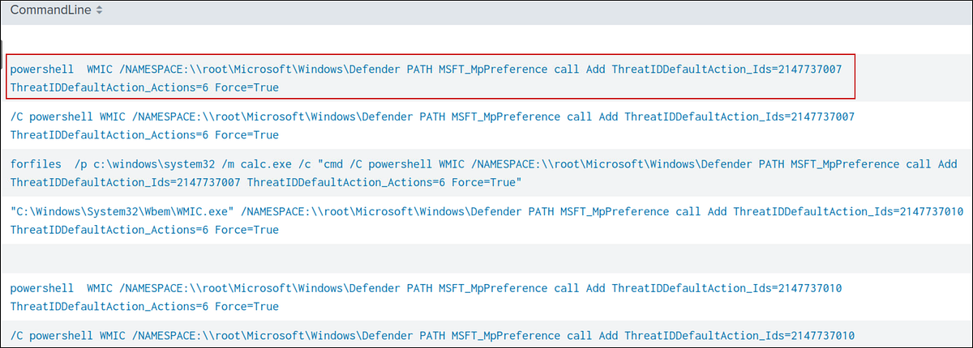Click the CommandLine column header label
Image resolution: width=973 pixels, height=348 pixels.
coord(51,10)
